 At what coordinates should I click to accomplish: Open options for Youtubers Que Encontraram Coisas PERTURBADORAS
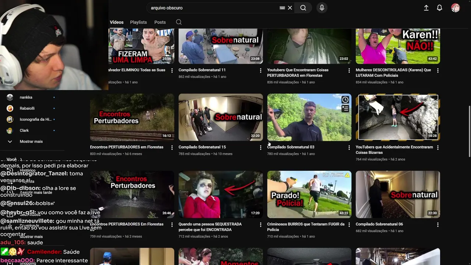pos(349,70)
